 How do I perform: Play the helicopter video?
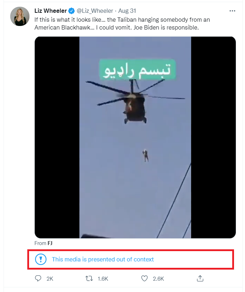click(135, 137)
